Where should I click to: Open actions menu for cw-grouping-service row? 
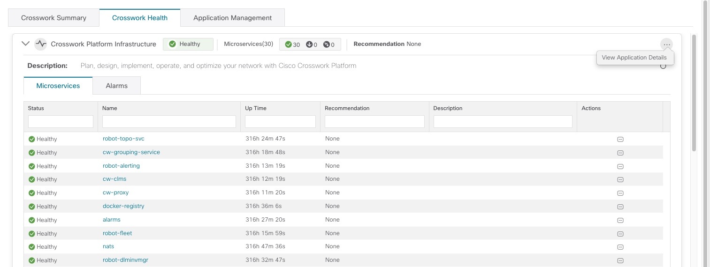pos(620,153)
